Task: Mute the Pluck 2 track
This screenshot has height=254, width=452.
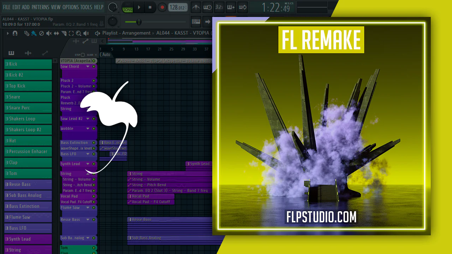Action: pyautogui.click(x=94, y=80)
